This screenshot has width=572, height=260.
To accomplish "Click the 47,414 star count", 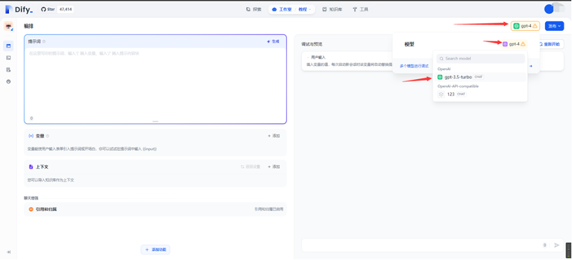I will (x=65, y=9).
